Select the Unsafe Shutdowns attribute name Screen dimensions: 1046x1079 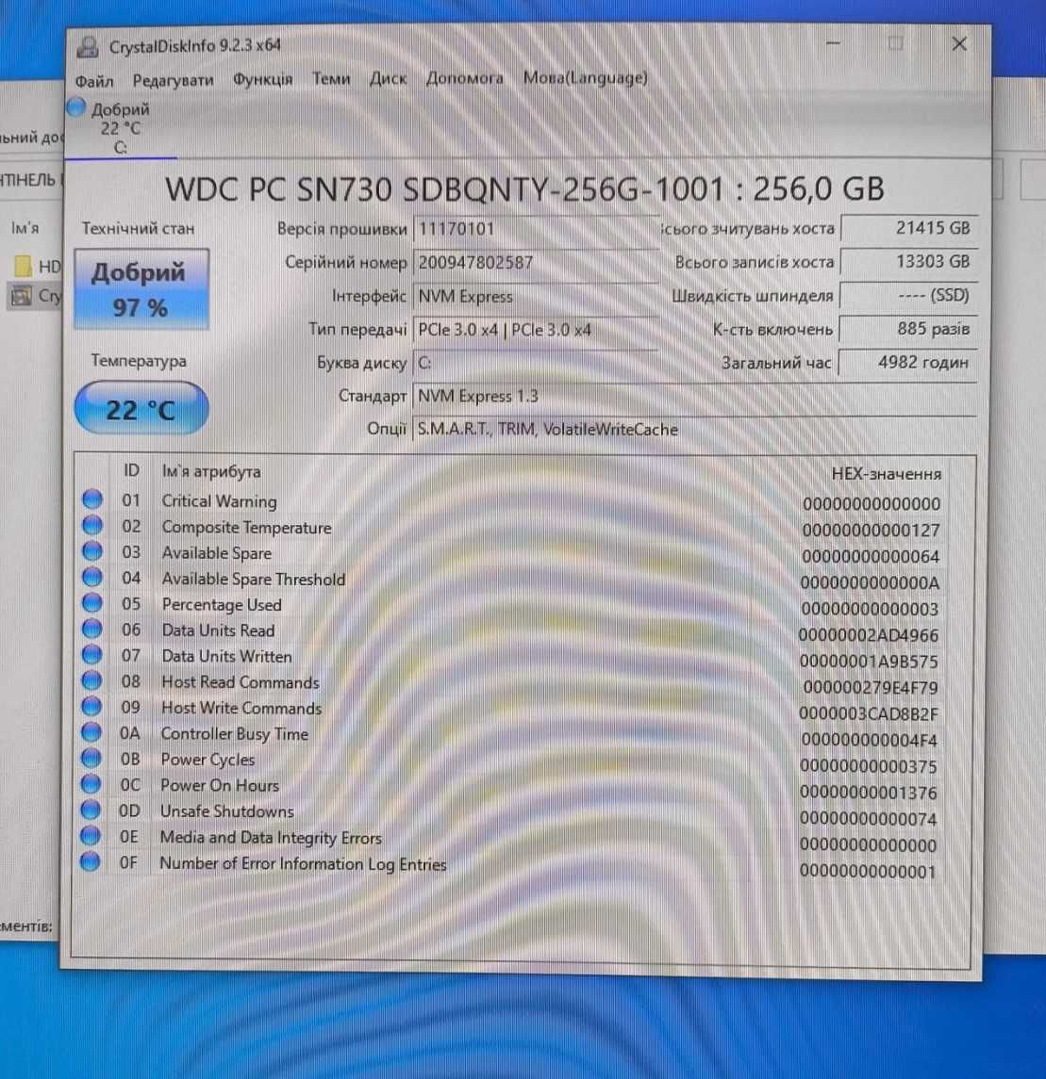226,811
